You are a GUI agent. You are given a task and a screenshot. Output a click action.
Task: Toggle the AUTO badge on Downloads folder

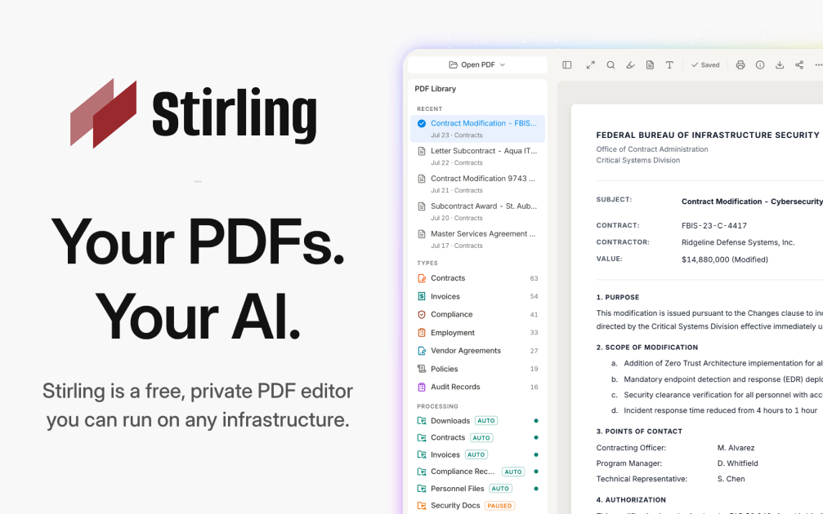pyautogui.click(x=486, y=421)
